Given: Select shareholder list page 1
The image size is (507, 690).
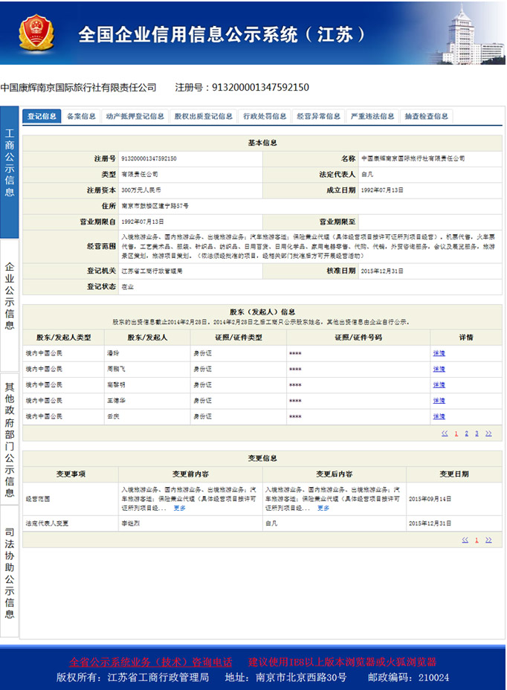Looking at the screenshot, I should coord(456,434).
